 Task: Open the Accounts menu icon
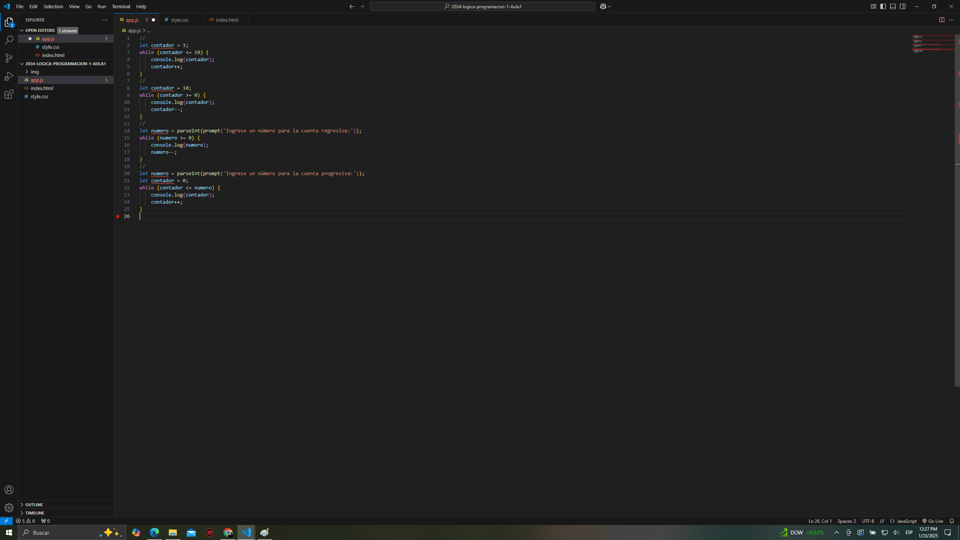(9, 490)
